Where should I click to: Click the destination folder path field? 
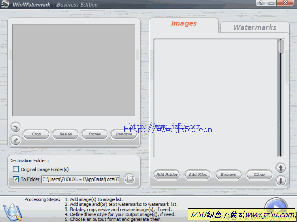[81, 179]
